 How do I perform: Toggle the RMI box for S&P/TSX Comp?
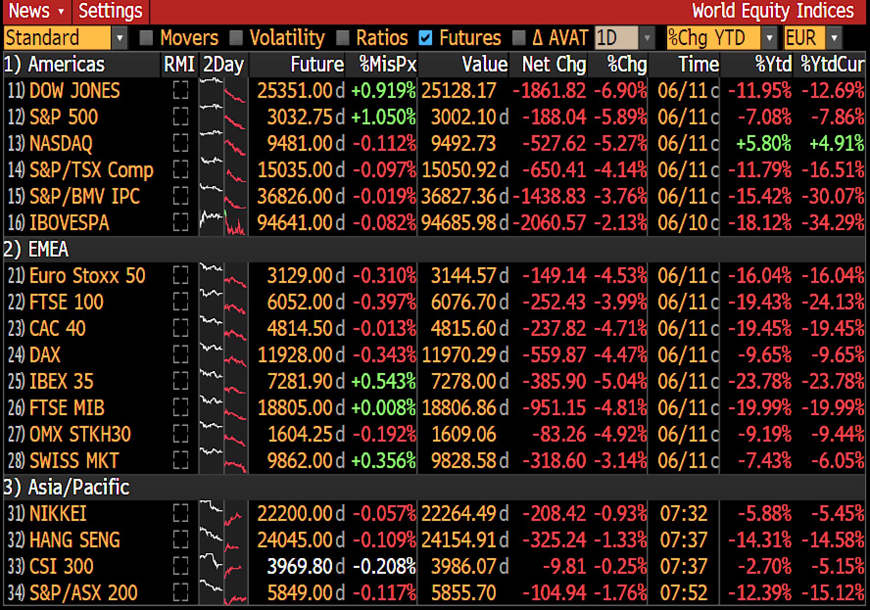(x=181, y=170)
